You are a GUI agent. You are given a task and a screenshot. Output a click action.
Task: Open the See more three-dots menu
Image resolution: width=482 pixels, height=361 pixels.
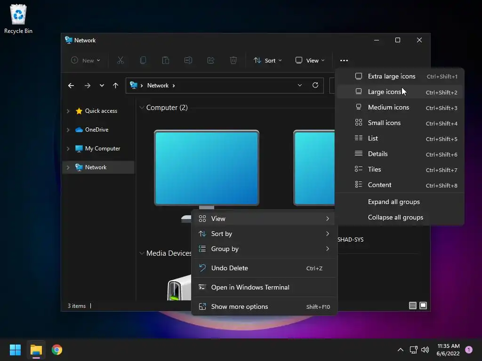pos(344,61)
